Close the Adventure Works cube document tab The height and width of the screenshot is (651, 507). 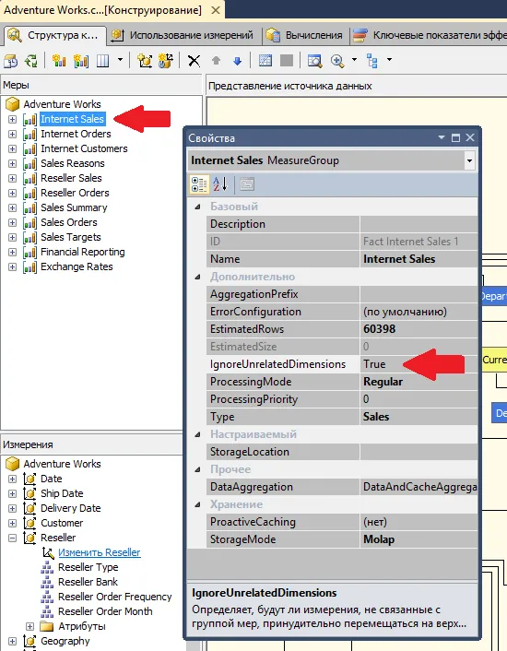coord(216,10)
